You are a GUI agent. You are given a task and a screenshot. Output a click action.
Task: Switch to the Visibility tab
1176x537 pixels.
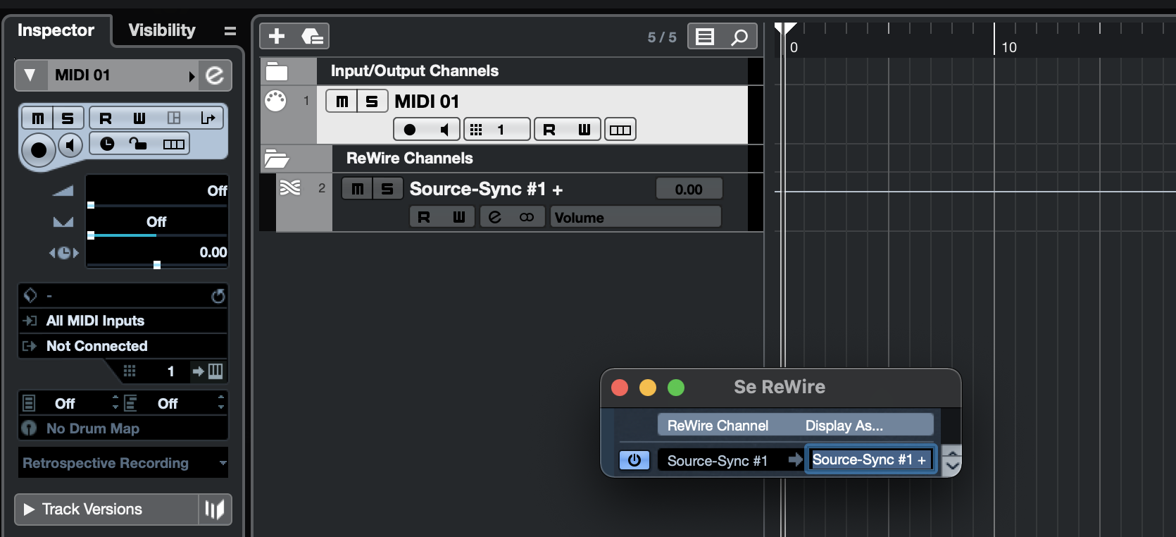point(162,30)
